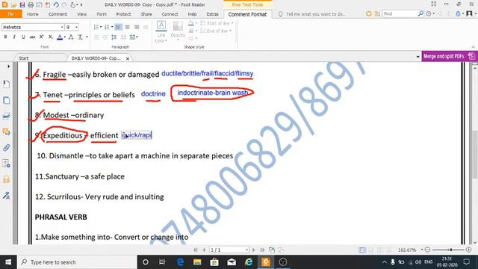Go to the last page

262,250
